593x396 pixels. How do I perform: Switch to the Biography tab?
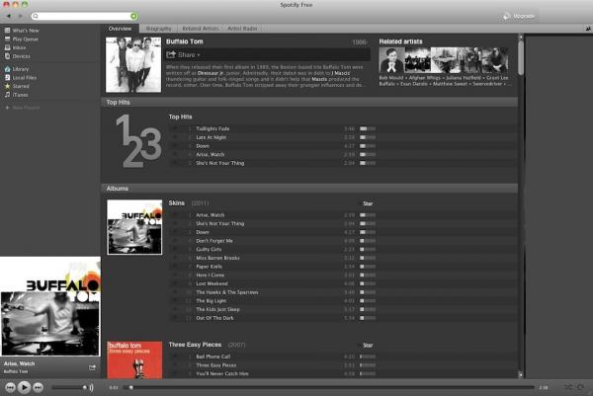[x=158, y=29]
